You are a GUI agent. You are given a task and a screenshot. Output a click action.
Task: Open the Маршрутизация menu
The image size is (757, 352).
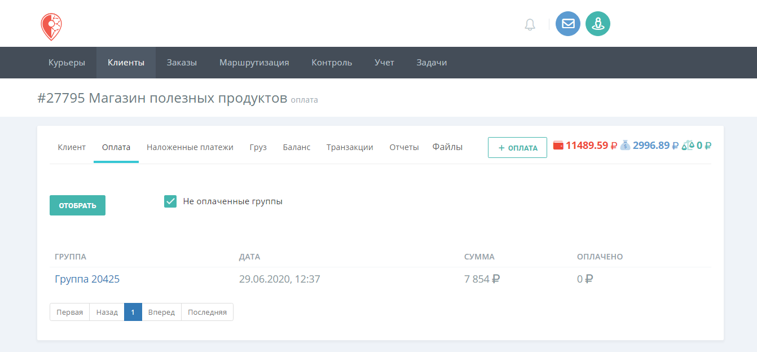point(254,63)
